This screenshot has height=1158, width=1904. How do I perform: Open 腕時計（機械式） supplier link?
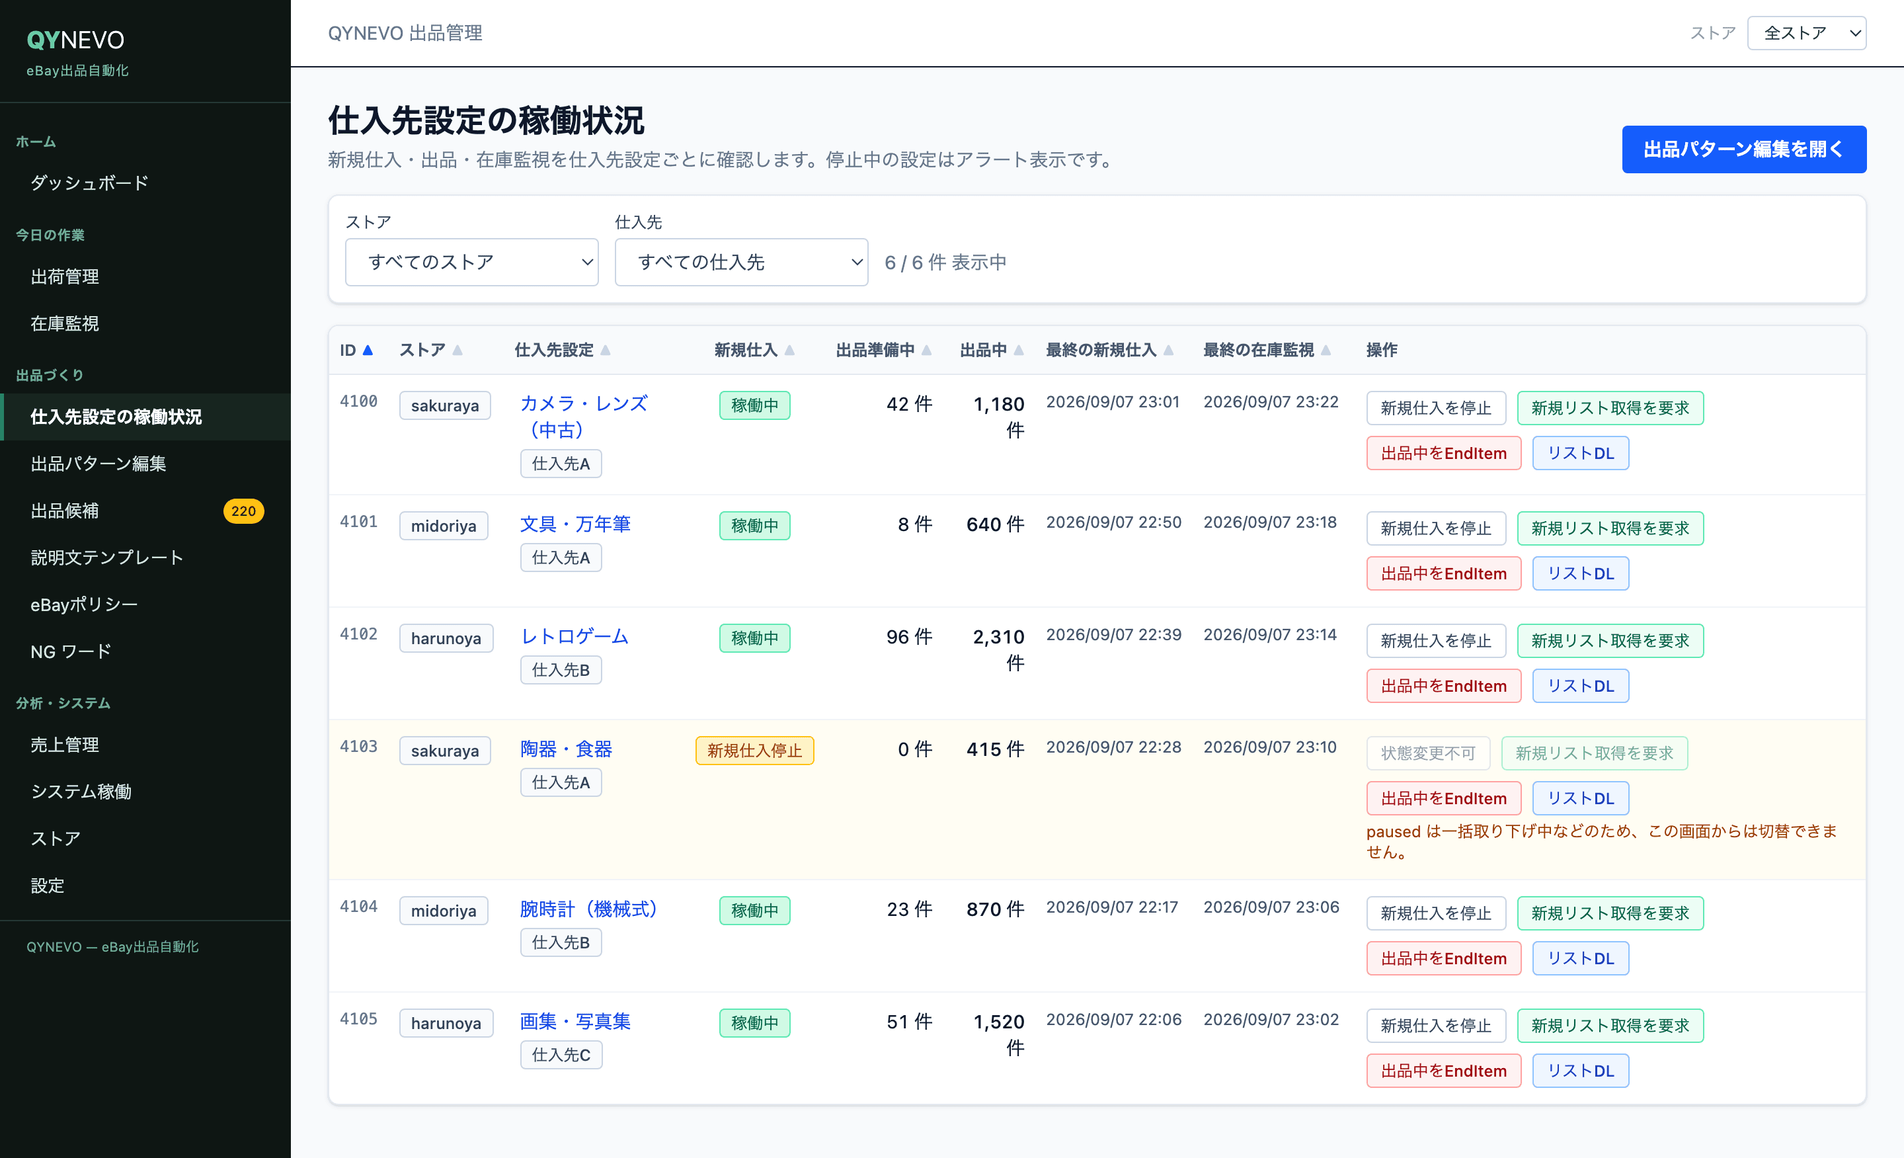[x=589, y=909]
